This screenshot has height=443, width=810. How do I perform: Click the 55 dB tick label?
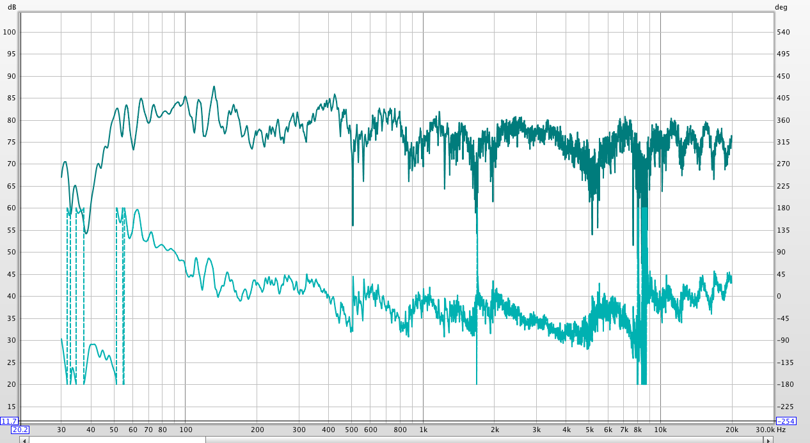12,231
